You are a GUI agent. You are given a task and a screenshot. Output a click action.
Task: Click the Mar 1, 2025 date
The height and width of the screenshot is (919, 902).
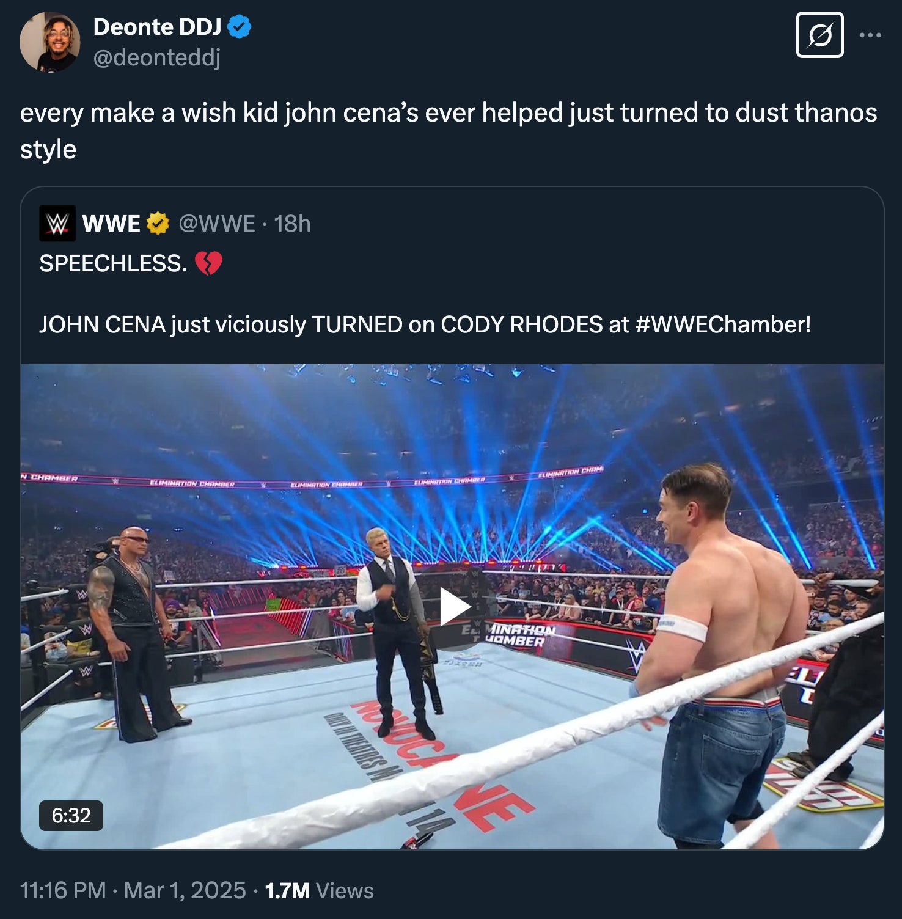185,890
